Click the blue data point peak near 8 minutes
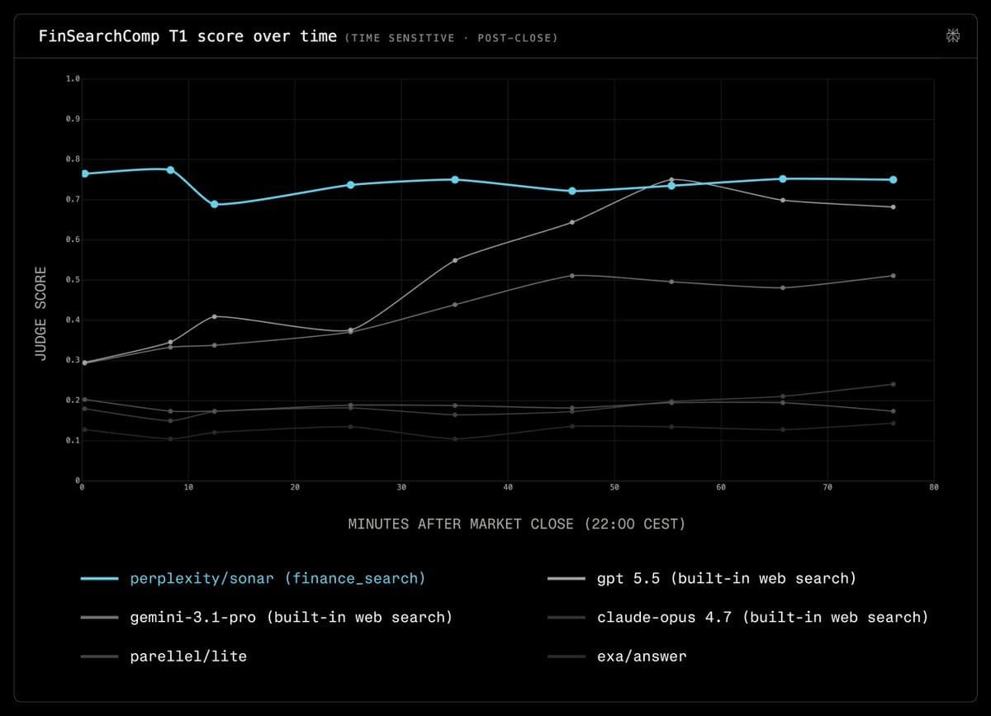The image size is (991, 716). 170,169
